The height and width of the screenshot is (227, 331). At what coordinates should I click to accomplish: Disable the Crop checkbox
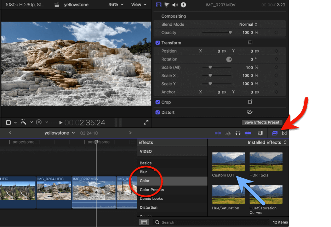click(158, 102)
